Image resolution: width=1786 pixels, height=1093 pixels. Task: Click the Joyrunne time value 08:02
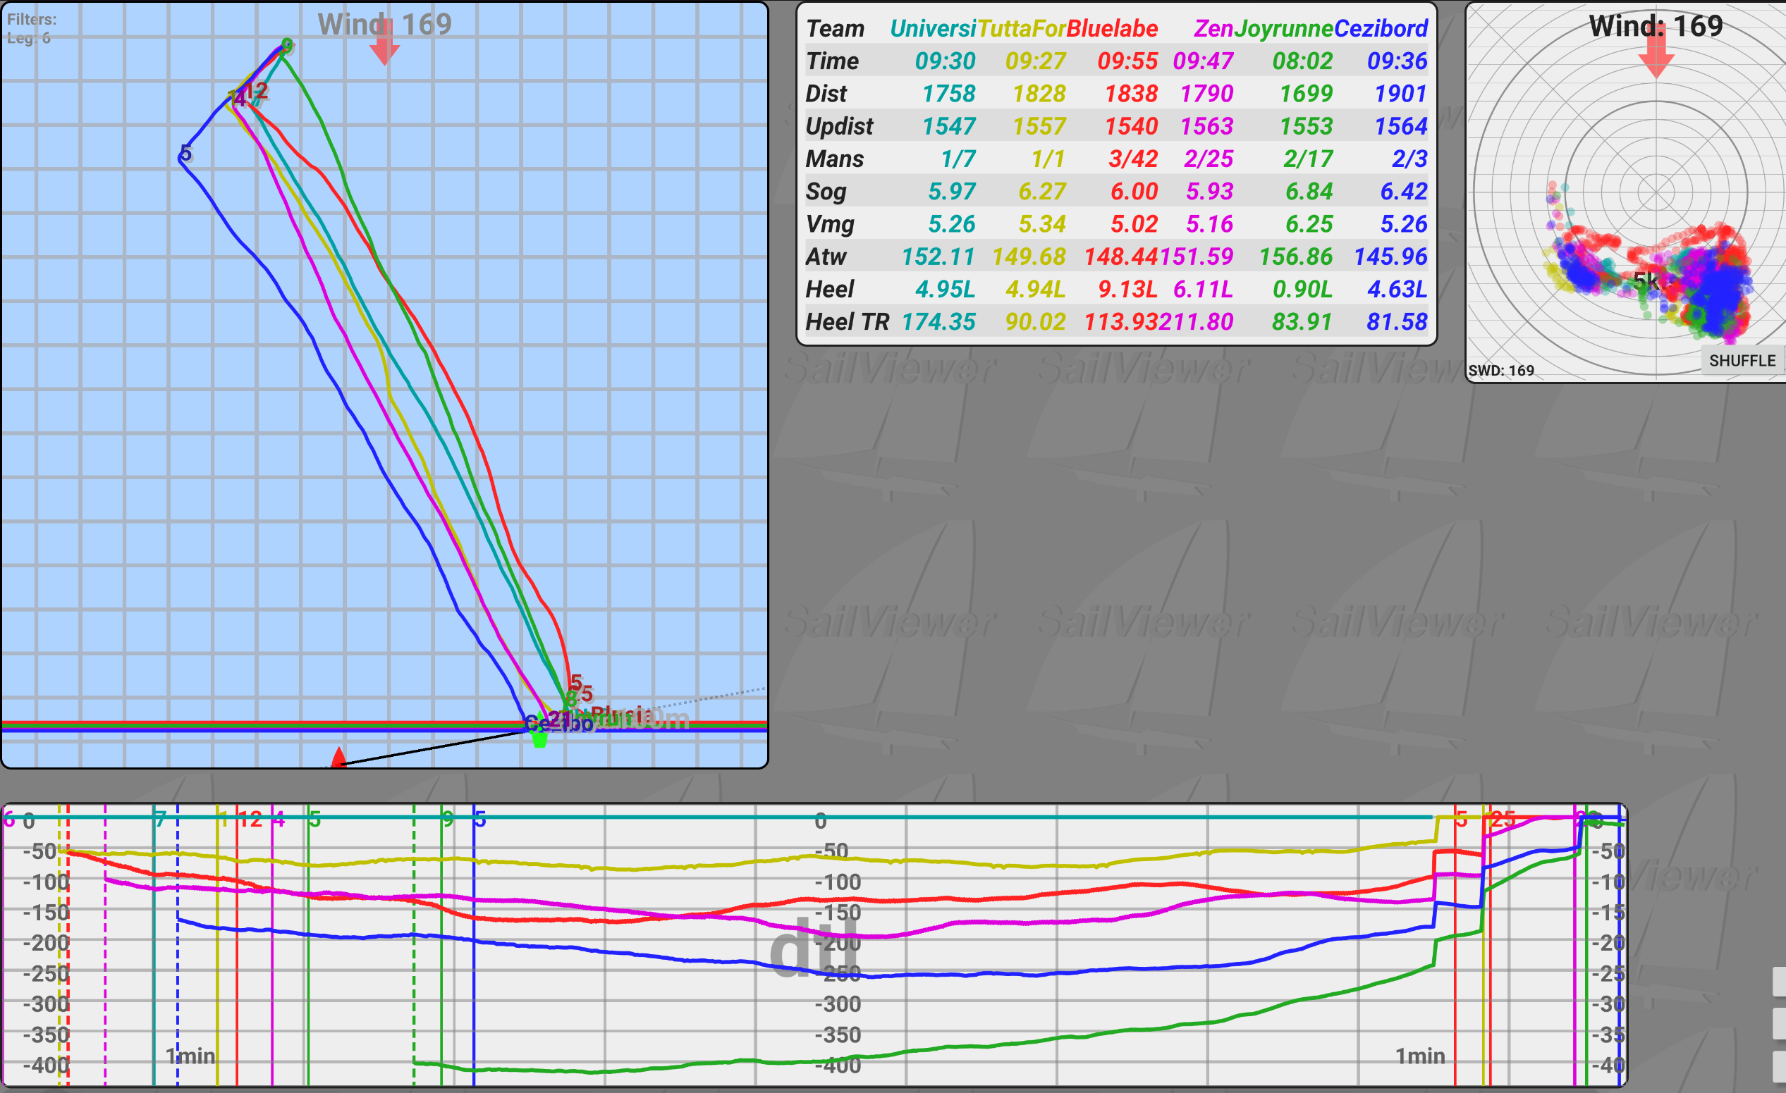(1302, 61)
